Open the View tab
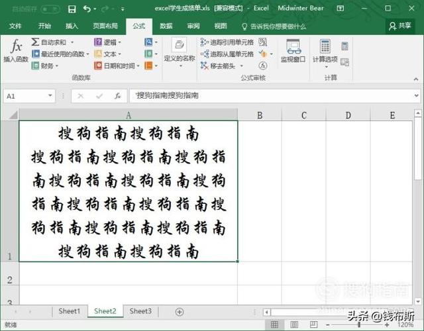This screenshot has height=331, width=424. pos(221,26)
